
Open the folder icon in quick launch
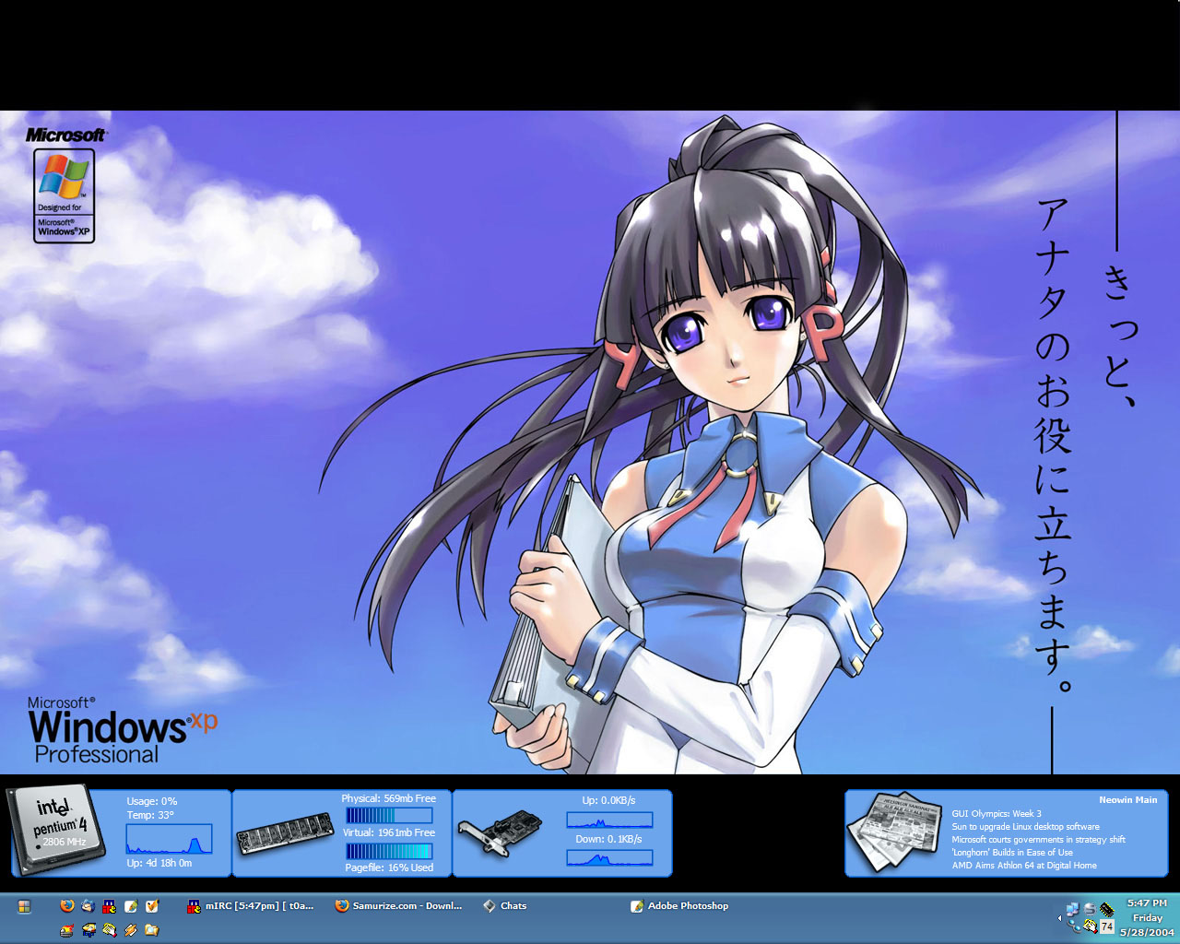coord(151,930)
